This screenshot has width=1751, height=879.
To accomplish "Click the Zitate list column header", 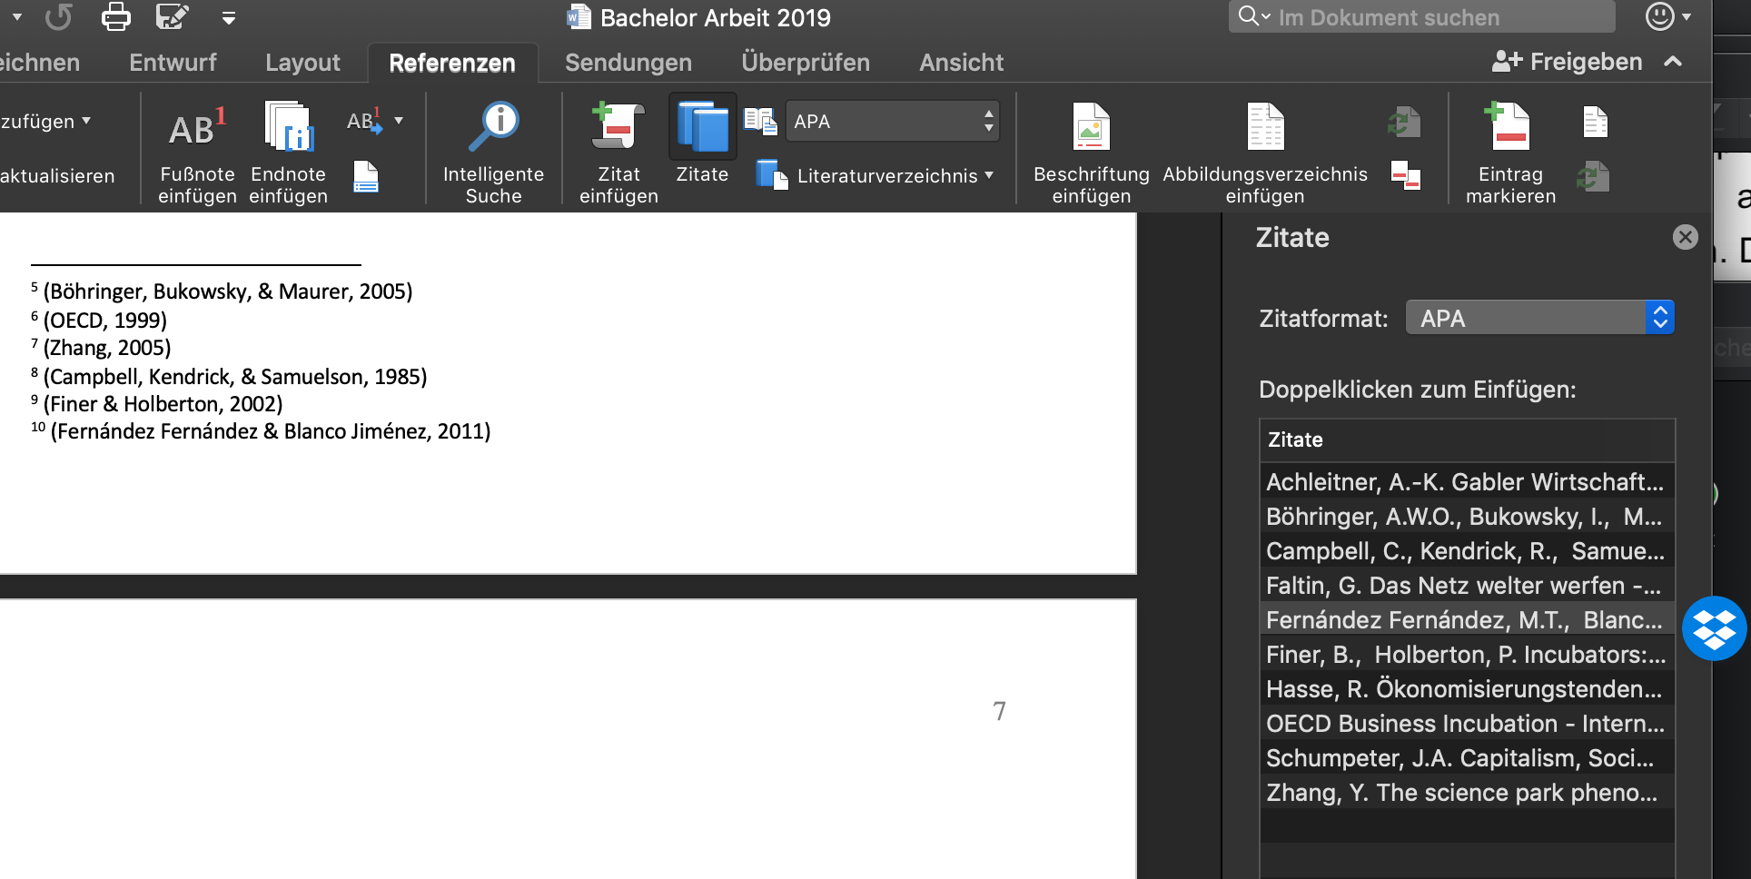I will (x=1467, y=440).
